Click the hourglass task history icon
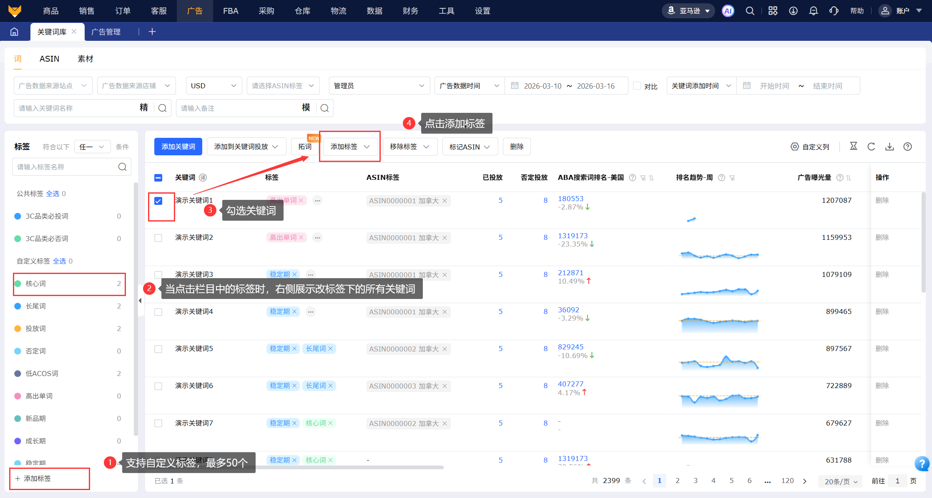 tap(854, 146)
